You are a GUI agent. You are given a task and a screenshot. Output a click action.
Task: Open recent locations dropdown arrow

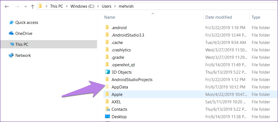pos(25,7)
